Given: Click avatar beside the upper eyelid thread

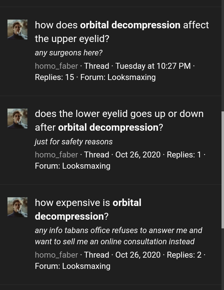Looking at the screenshot, I should [17, 30].
